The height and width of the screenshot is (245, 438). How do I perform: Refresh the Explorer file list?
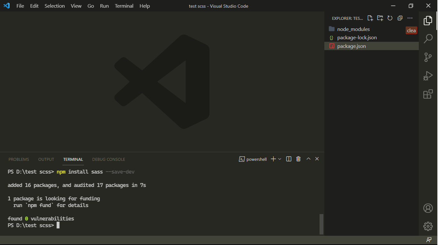tap(390, 18)
